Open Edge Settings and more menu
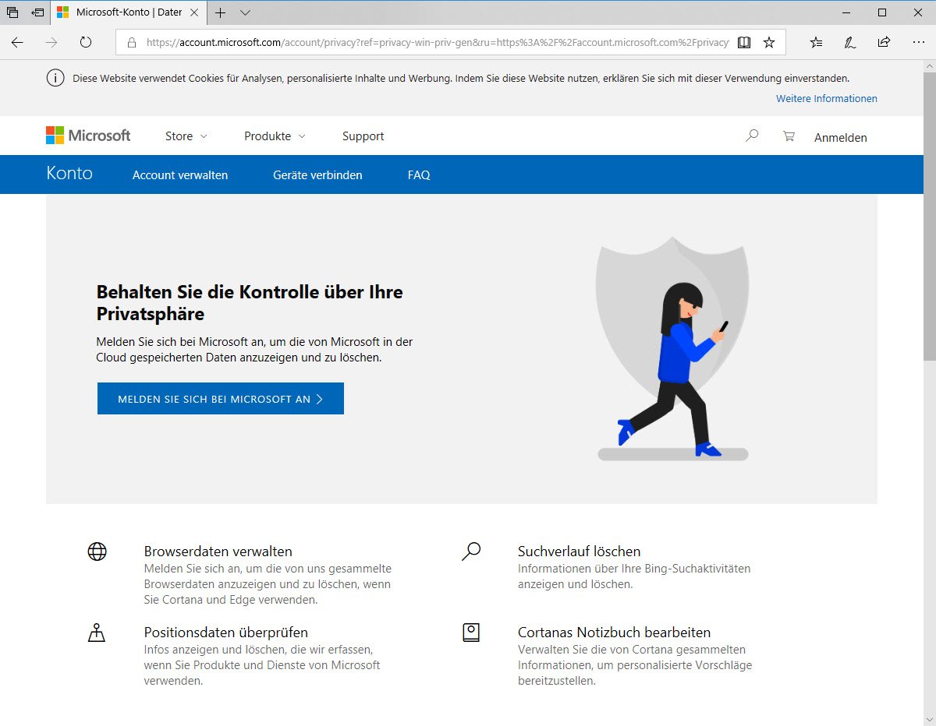Viewport: 936px width, 726px height. tap(917, 43)
